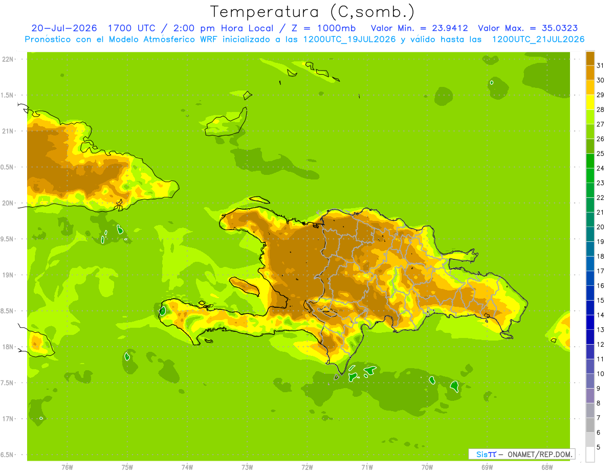Click the '1700 UTC' time text

pyautogui.click(x=131, y=28)
